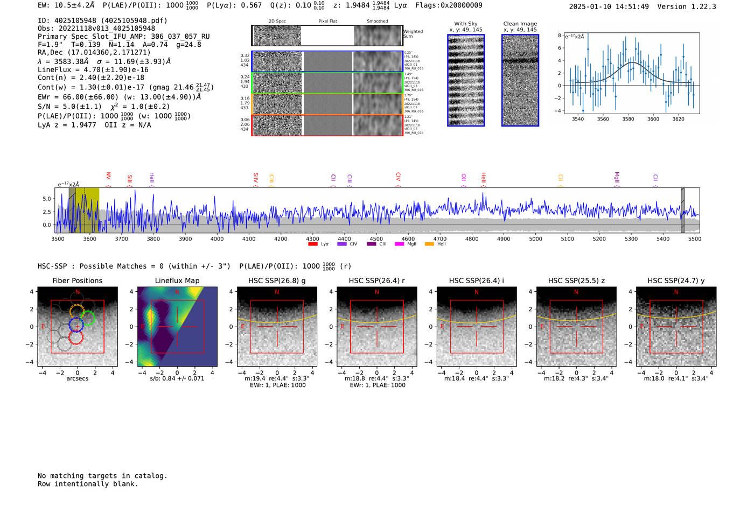Viewport: 754px width, 513px height.
Task: Click the RA,Dec coordinates line
Action: coord(94,52)
